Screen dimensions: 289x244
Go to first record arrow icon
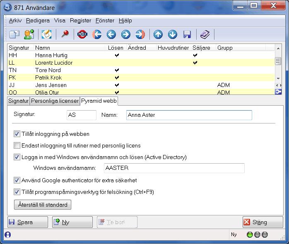97,34
